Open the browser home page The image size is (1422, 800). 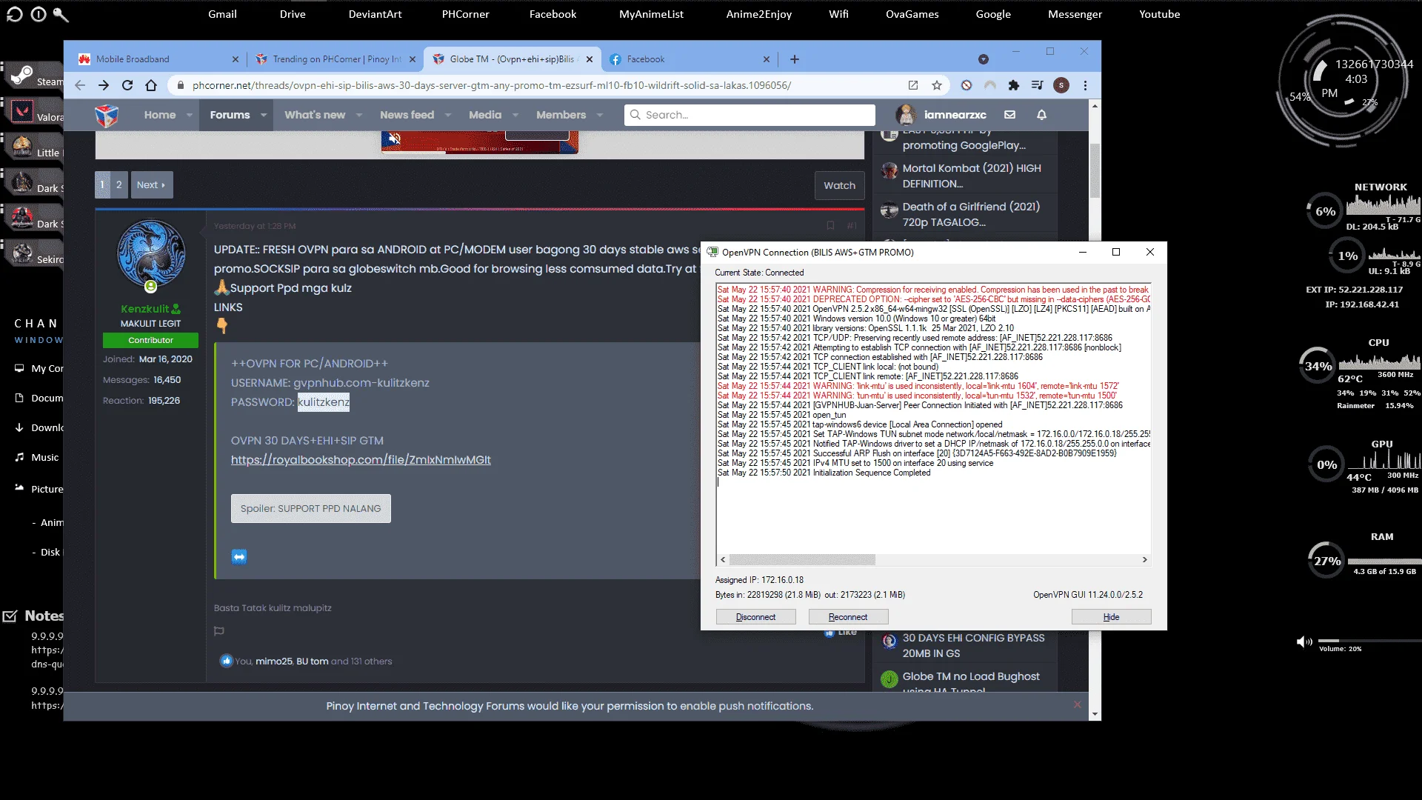151,85
